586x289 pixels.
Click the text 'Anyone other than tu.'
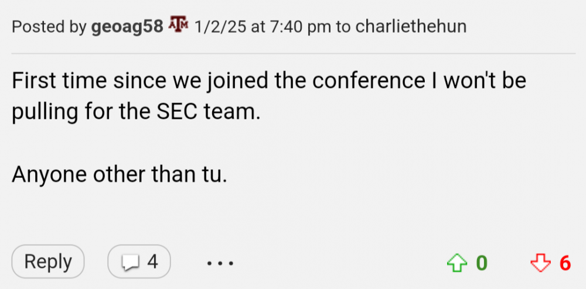tap(119, 174)
